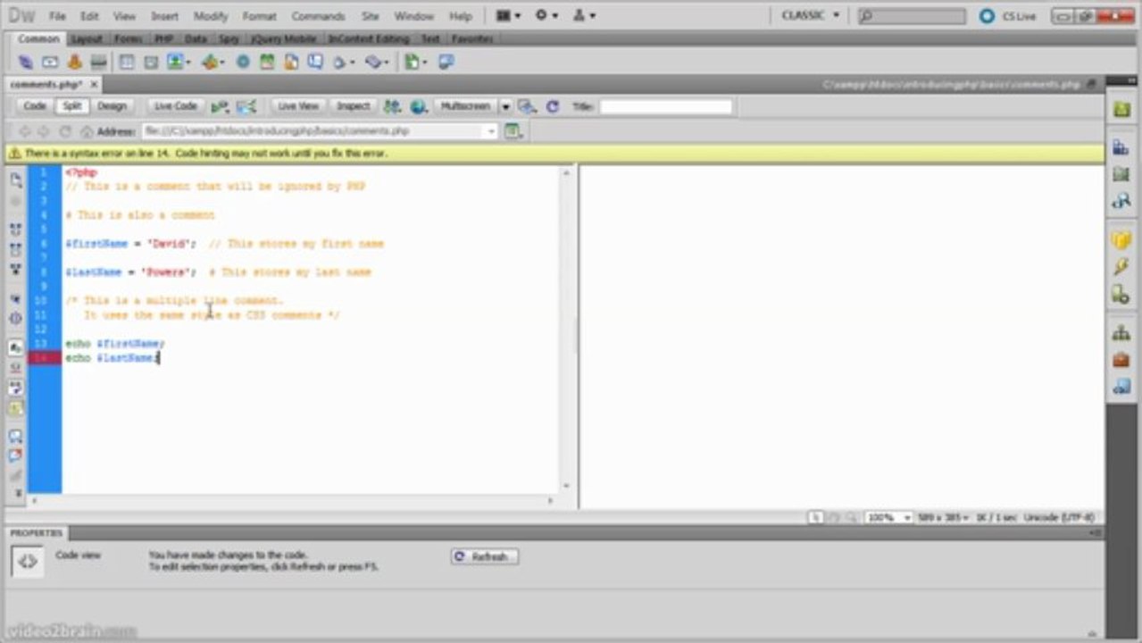Open the Databases panel icon
This screenshot has width=1142, height=643.
[1121, 240]
